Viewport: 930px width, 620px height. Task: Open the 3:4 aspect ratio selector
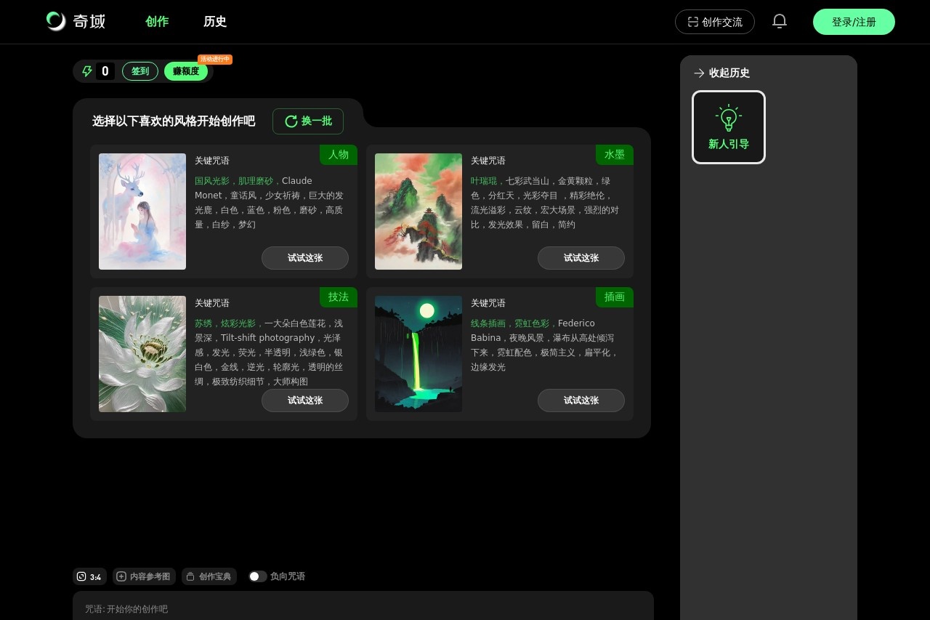(89, 576)
